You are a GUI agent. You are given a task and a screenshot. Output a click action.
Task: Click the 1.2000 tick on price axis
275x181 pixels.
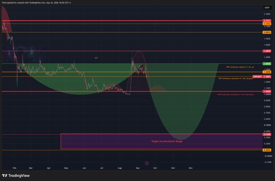tap(267, 82)
